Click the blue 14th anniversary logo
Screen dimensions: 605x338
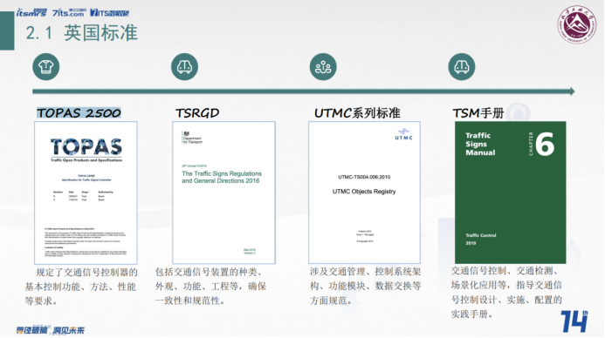[x=574, y=321]
